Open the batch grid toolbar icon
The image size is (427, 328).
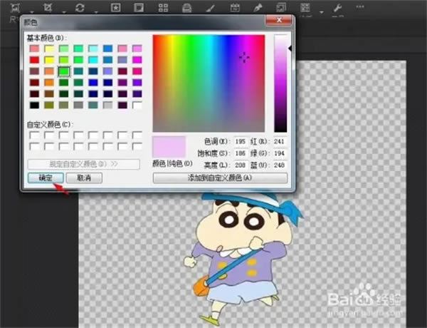coord(305,8)
